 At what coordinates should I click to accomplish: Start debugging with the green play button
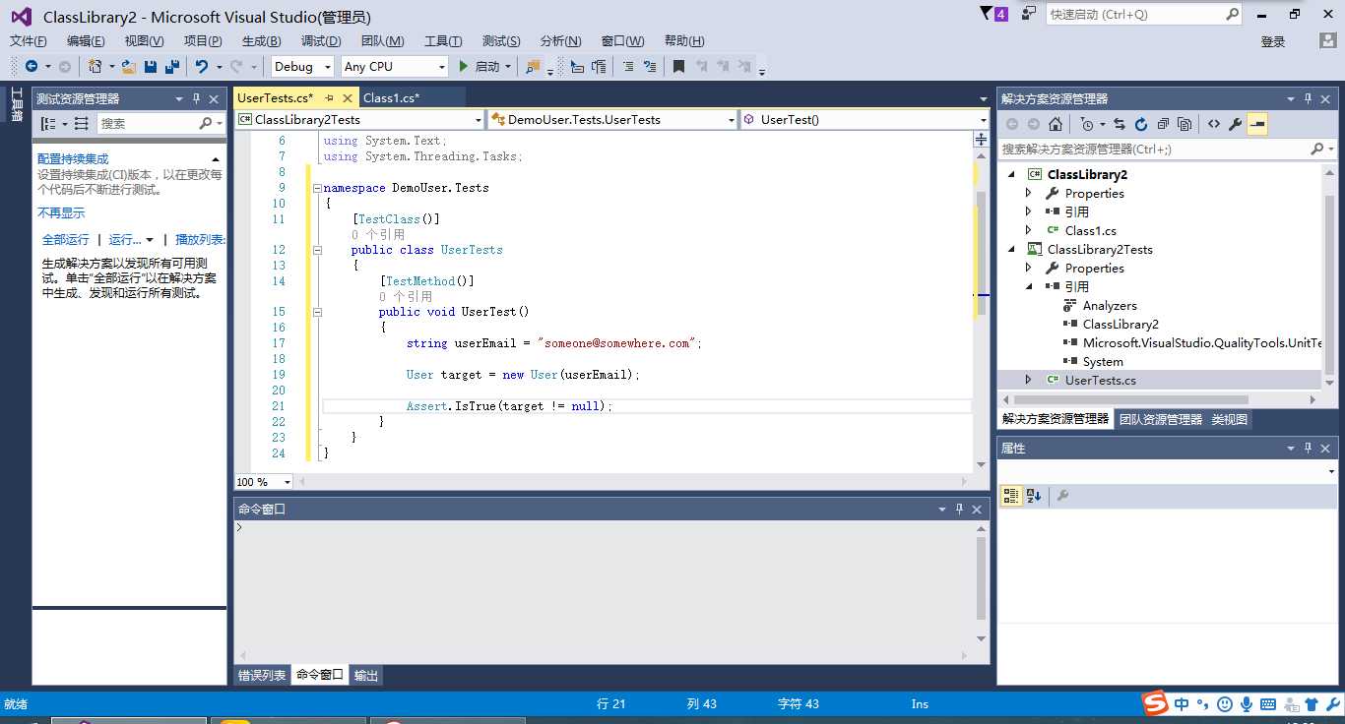point(464,66)
